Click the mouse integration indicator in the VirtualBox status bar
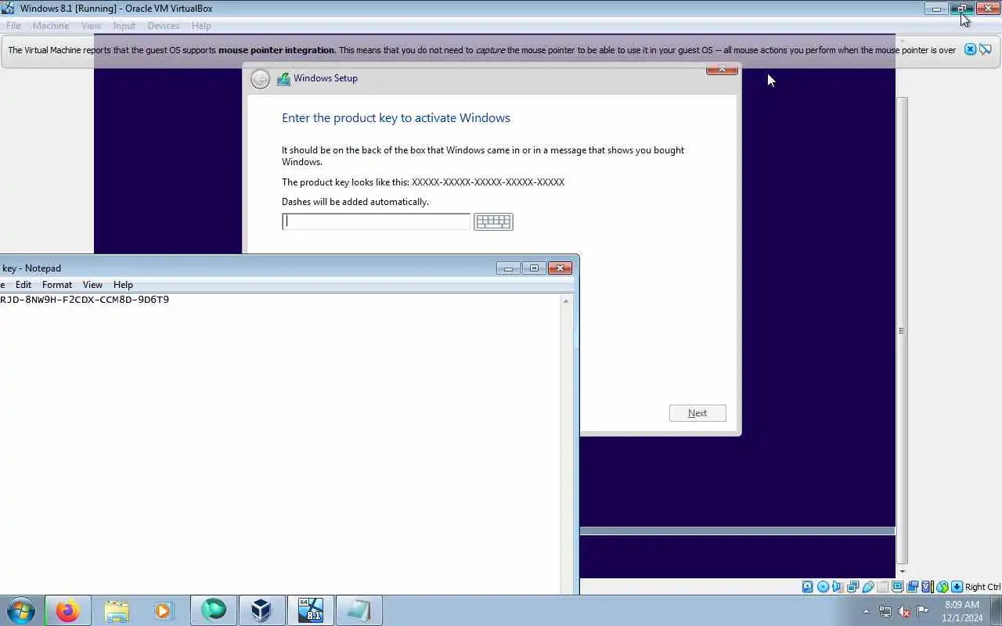The image size is (1002, 626). pos(943,587)
